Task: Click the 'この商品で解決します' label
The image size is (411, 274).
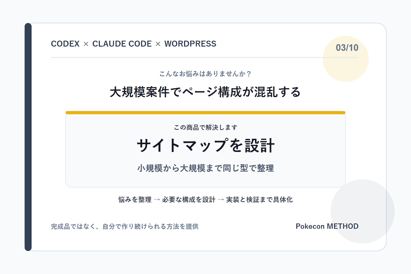Action: (x=205, y=127)
